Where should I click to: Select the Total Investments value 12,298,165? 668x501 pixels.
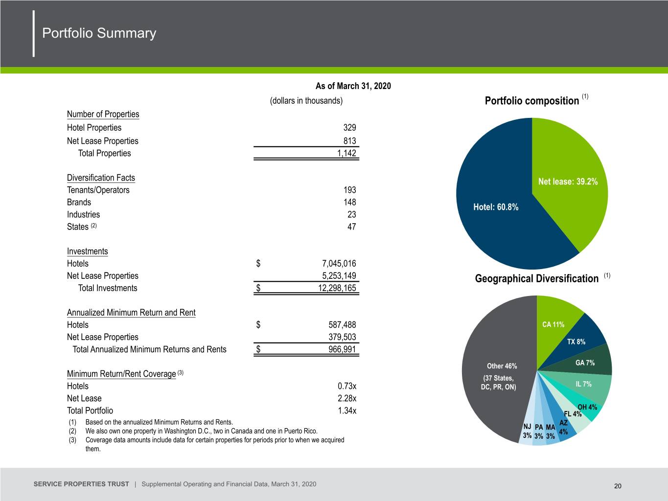(x=337, y=288)
